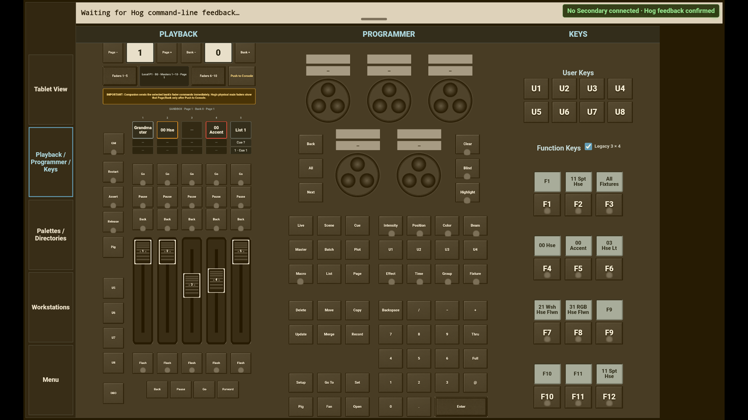
Task: Click the Go To key
Action: pyautogui.click(x=329, y=383)
